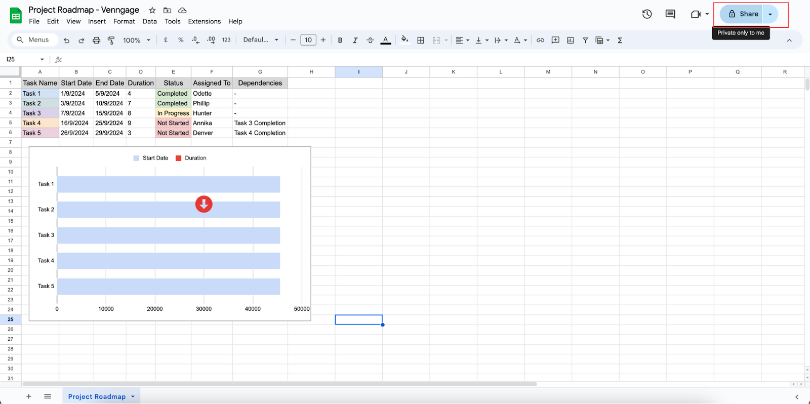Open more number formats 123

(226, 40)
